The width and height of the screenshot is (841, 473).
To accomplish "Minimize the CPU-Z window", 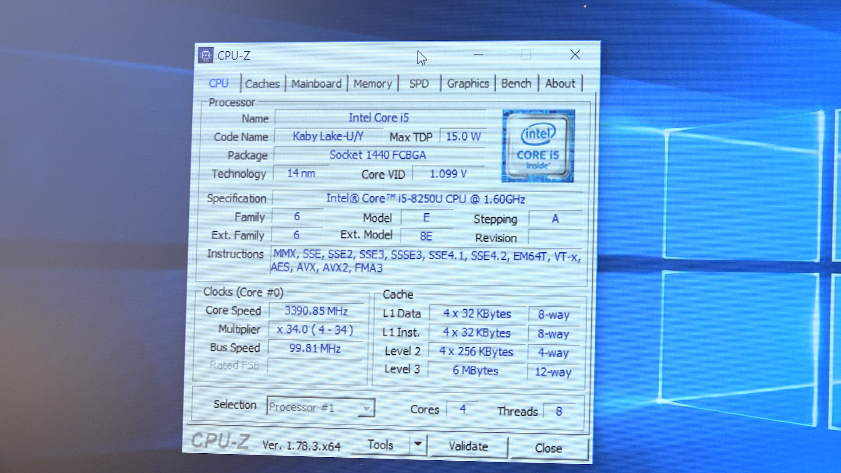I will tap(478, 55).
